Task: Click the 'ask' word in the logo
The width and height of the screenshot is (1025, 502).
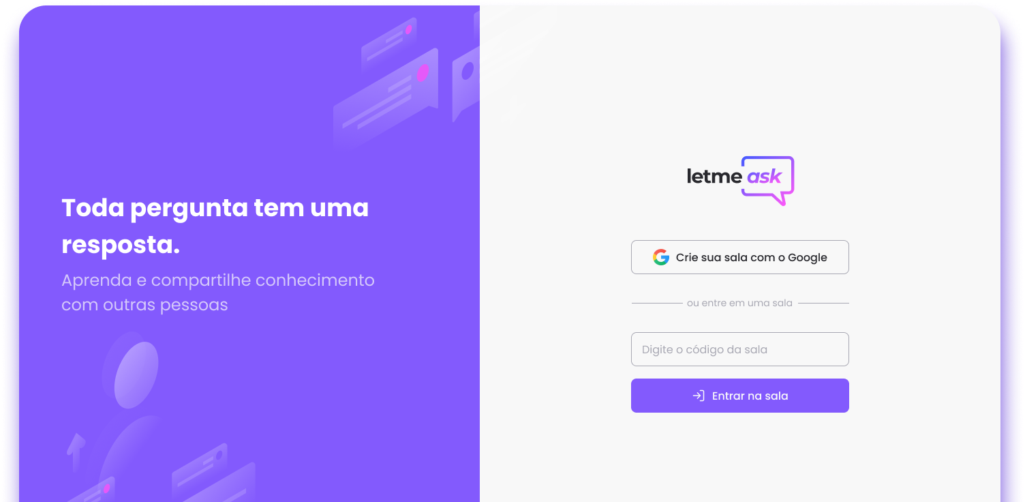Action: [765, 177]
